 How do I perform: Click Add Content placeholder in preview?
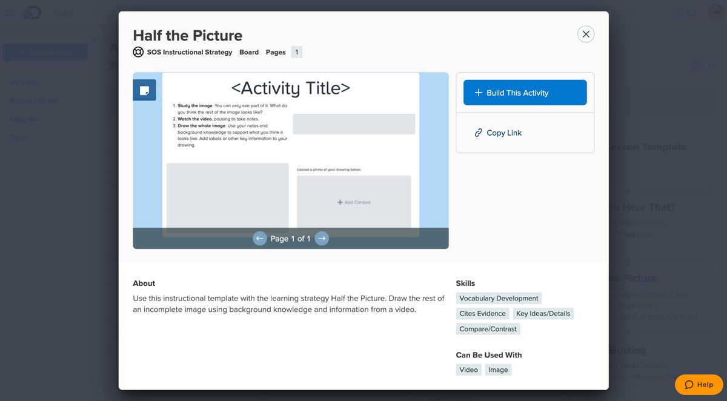[354, 202]
